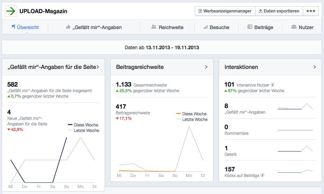
Task: Click the 25,5% gegenüber letzter Woche value
Action: point(148,91)
